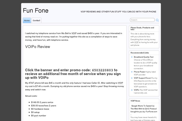The image size is (182, 121).
Task: Click the "$0 port number" list item
Action: point(39,116)
